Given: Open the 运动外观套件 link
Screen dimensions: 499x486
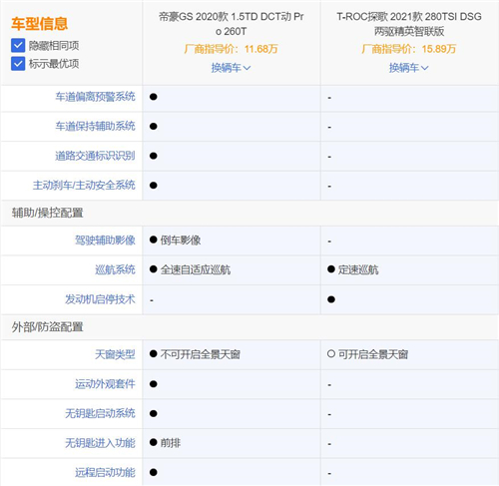Looking at the screenshot, I should [105, 384].
